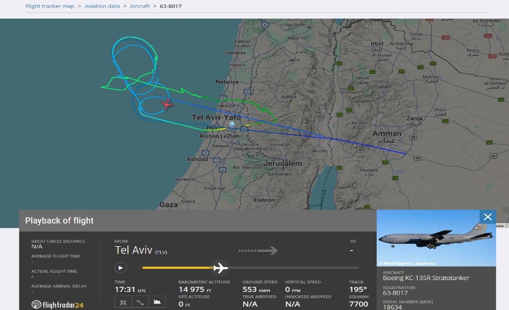Click the 63-8017 breadcrumb item
The image size is (509, 310).
tap(170, 6)
